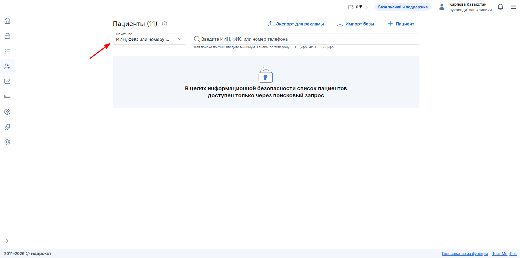Viewport: 520px width, 258px height.
Task: Open the settings gear icon in sidebar
Action: click(7, 142)
